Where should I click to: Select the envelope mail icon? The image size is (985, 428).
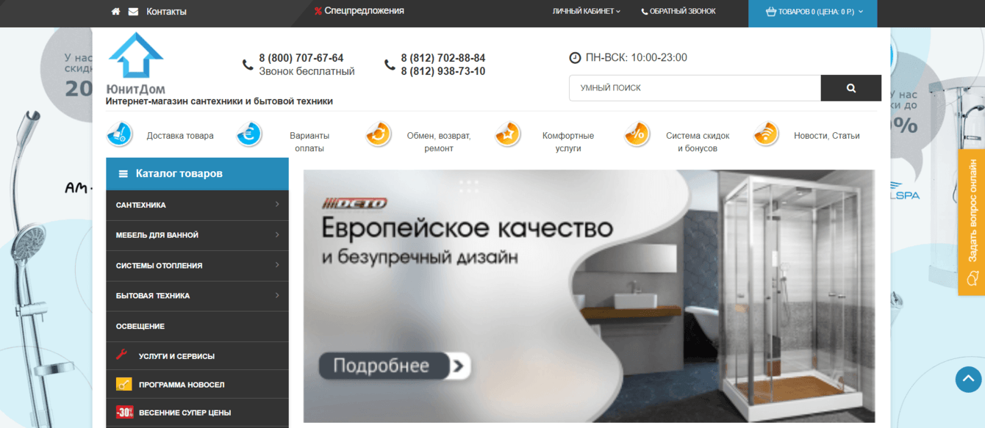coord(133,11)
